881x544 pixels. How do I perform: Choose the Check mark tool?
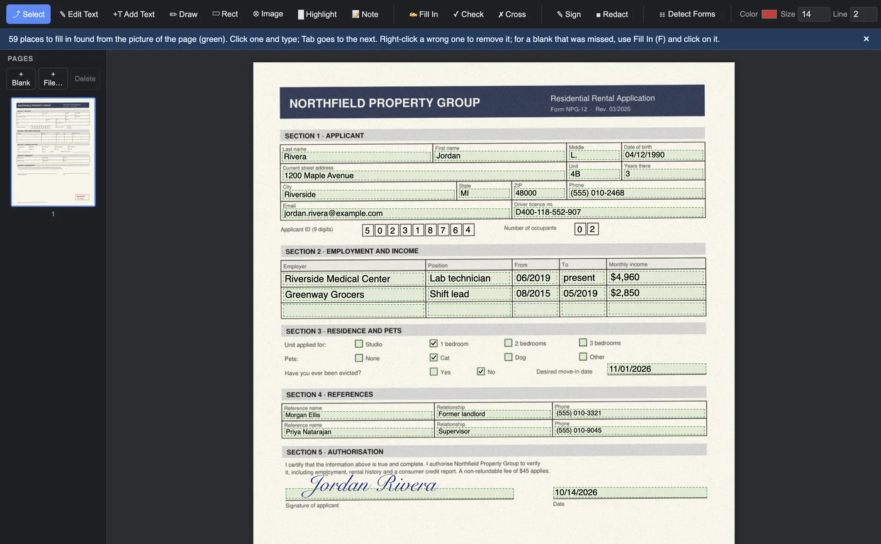pyautogui.click(x=468, y=14)
